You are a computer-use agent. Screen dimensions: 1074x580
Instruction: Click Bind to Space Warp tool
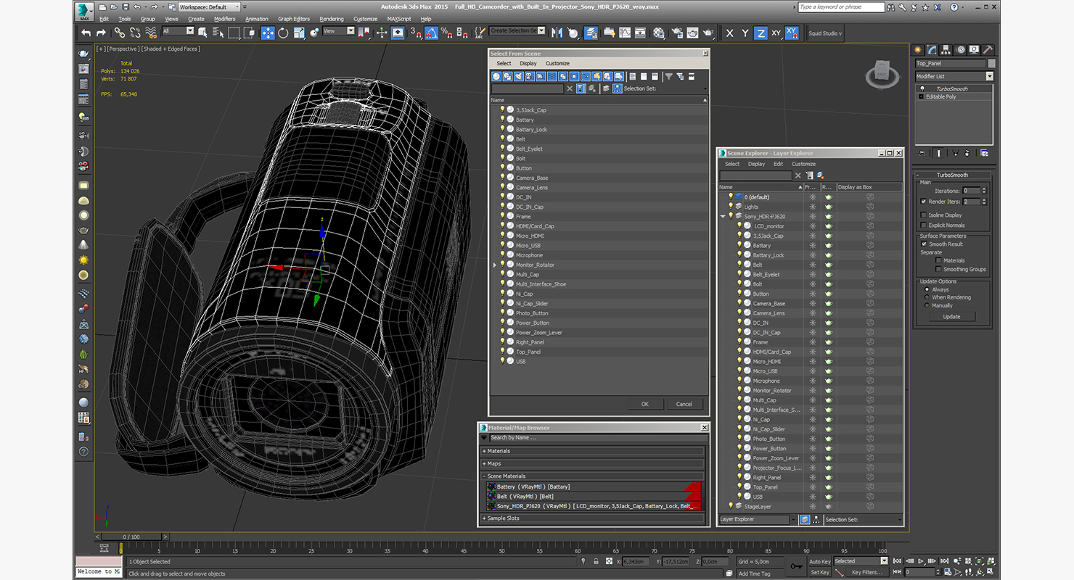tap(151, 33)
